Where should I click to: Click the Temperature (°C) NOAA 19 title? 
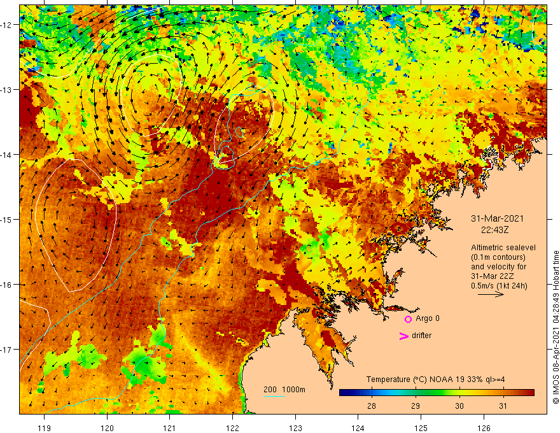coord(435,380)
